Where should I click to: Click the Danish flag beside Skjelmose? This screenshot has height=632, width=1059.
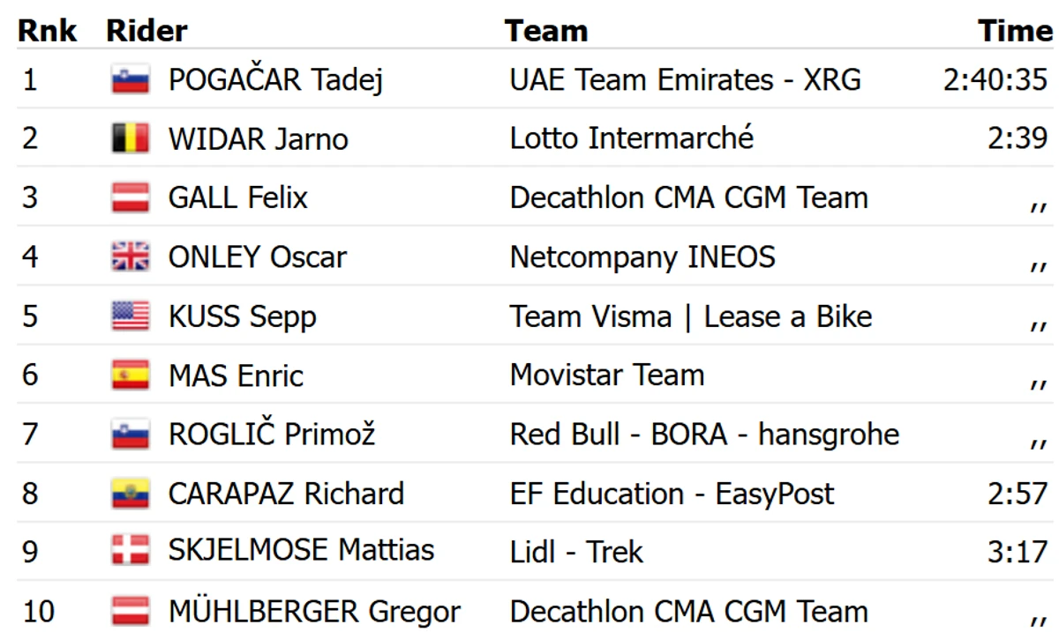[131, 551]
